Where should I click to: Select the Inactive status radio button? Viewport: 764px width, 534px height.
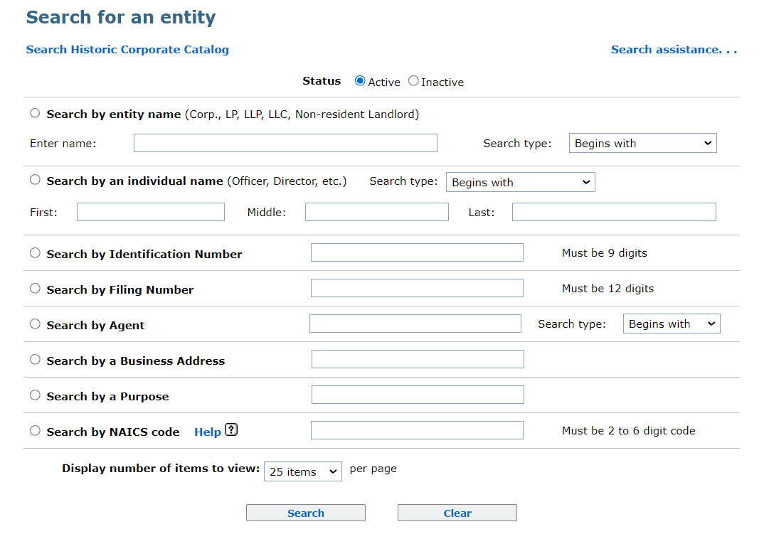[x=413, y=81]
